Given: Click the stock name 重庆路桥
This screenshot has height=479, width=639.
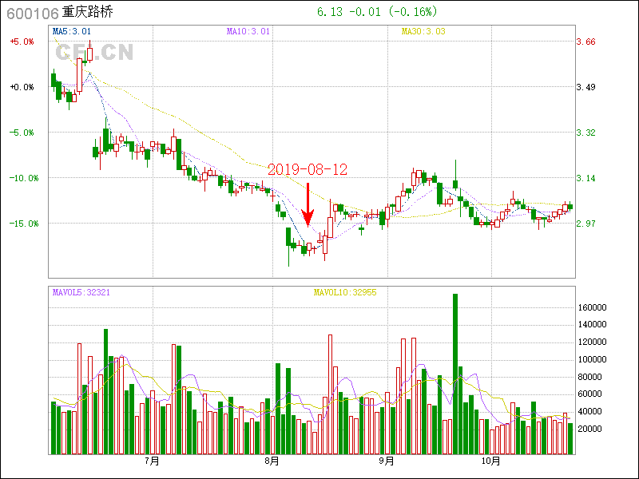Looking at the screenshot, I should 89,12.
